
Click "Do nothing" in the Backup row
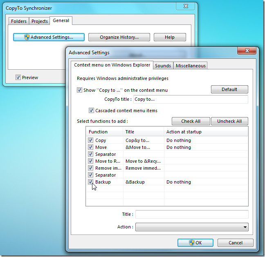point(179,182)
